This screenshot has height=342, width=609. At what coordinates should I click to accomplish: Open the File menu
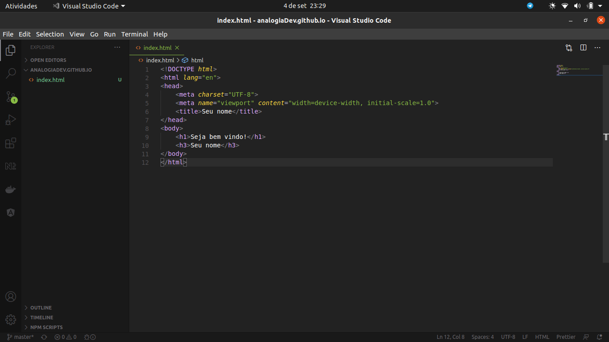pyautogui.click(x=8, y=34)
